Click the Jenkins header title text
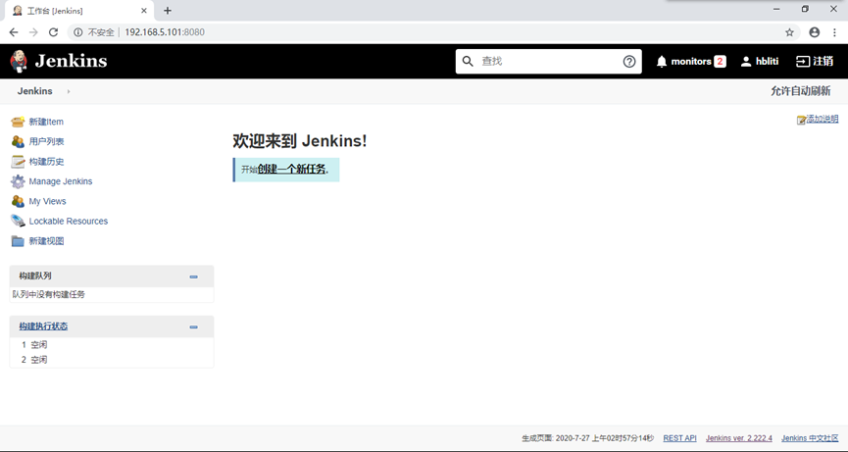This screenshot has width=848, height=452. point(71,61)
